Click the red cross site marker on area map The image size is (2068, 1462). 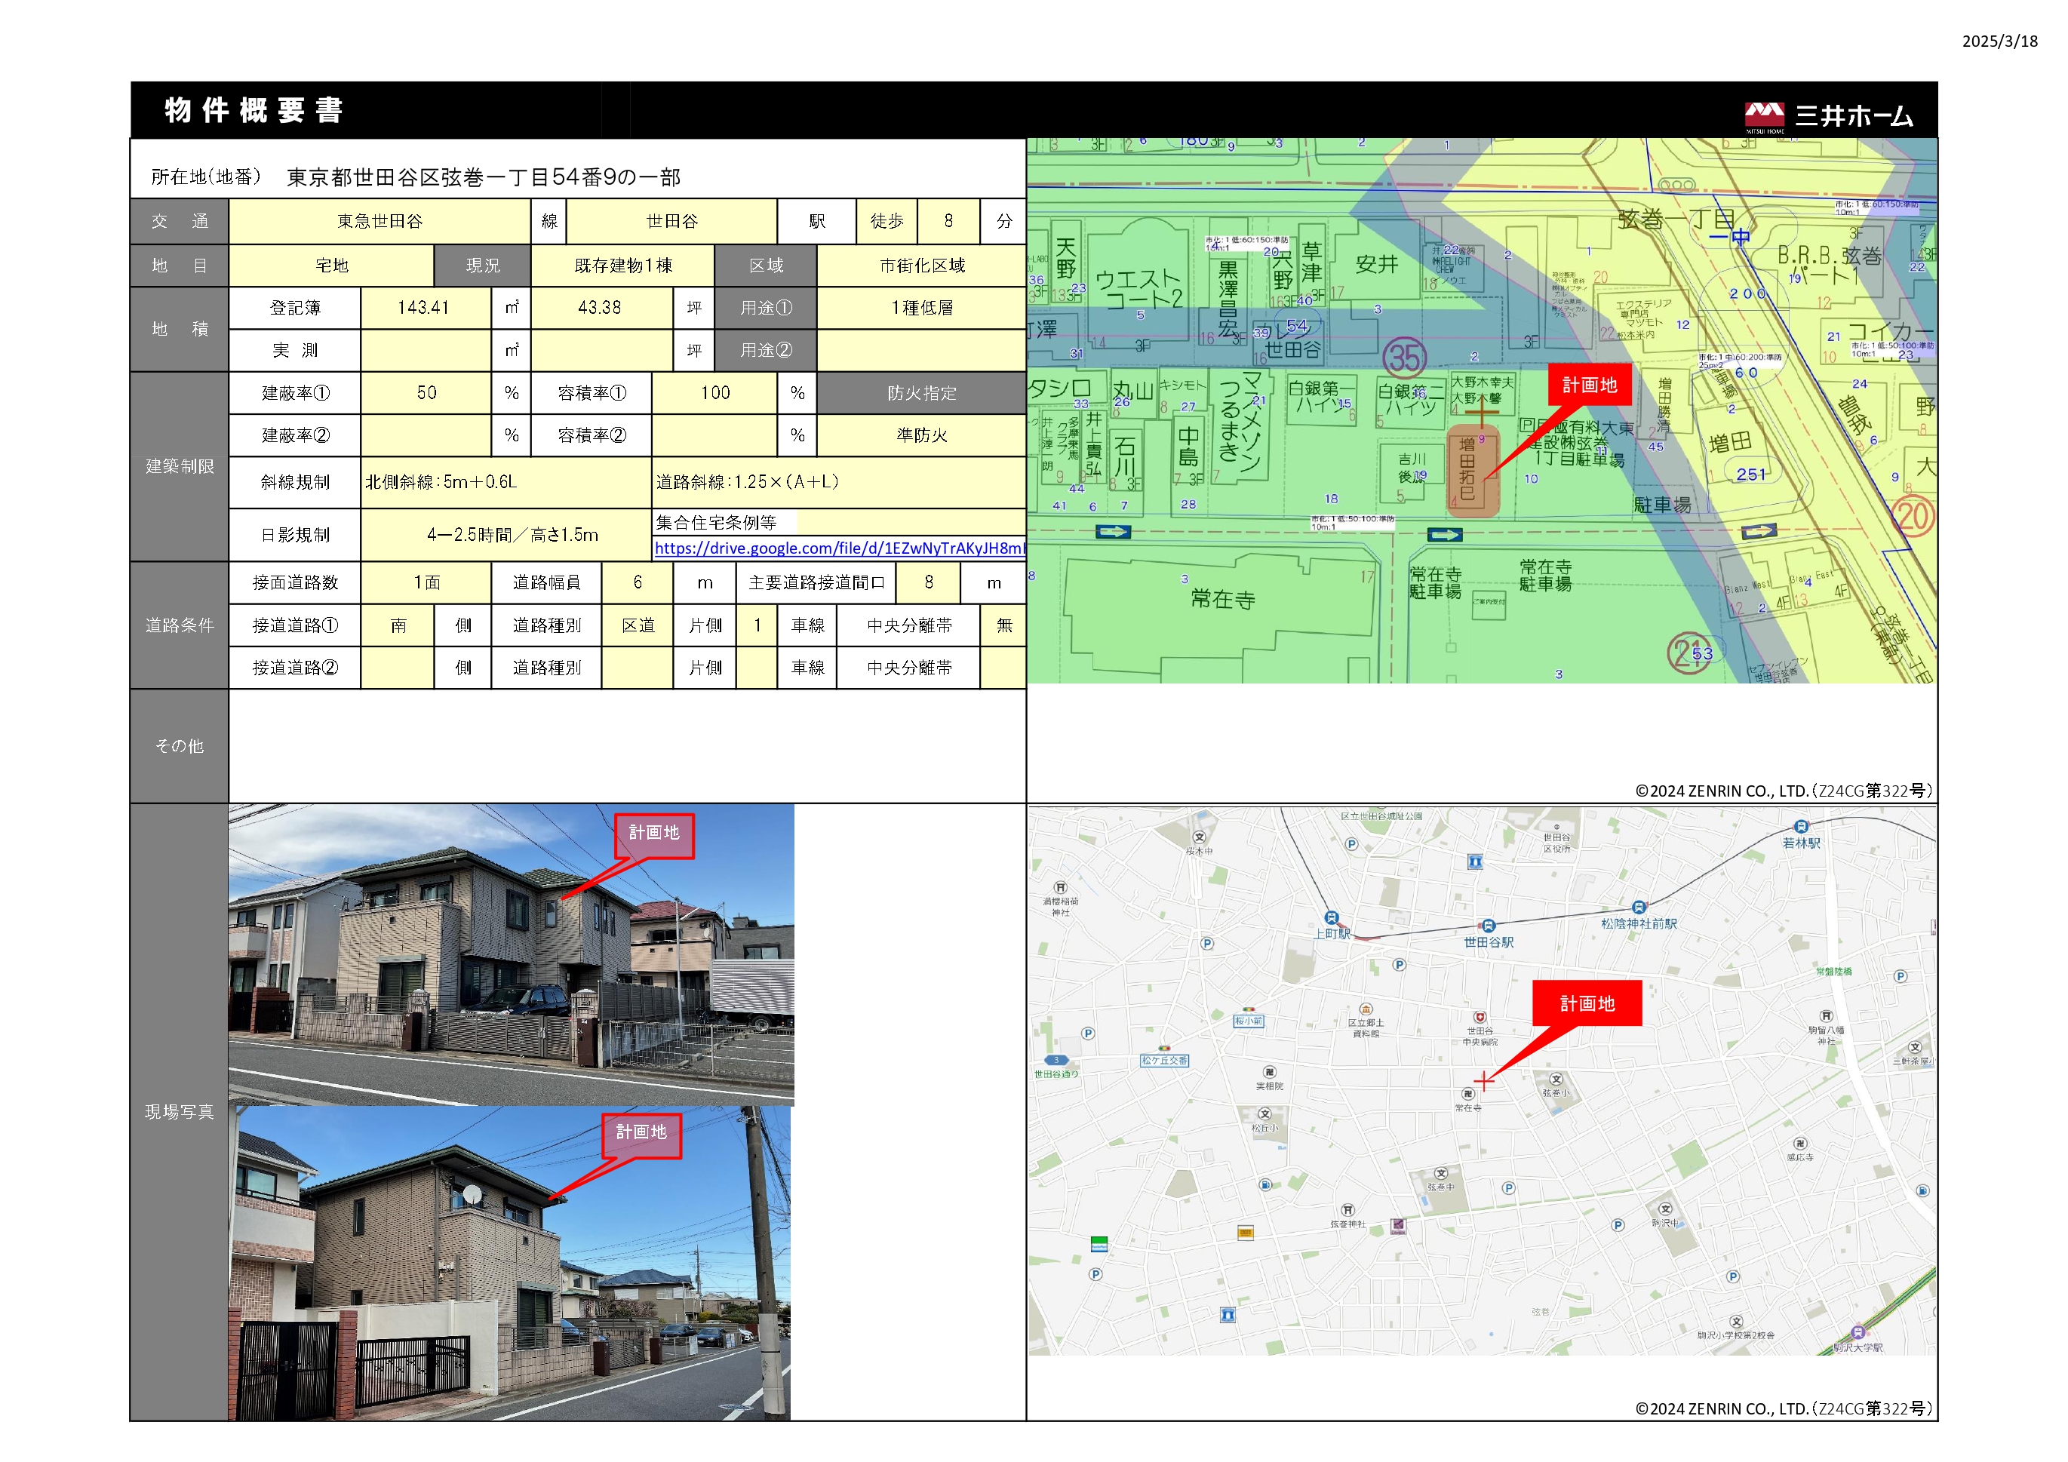point(1483,1080)
